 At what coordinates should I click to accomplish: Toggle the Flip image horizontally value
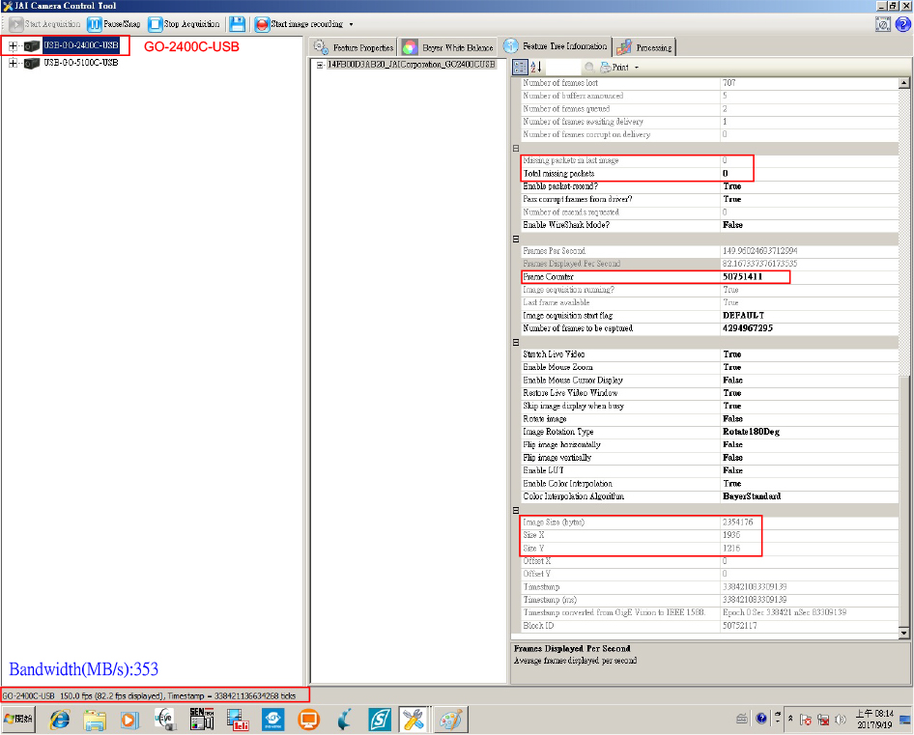click(732, 444)
